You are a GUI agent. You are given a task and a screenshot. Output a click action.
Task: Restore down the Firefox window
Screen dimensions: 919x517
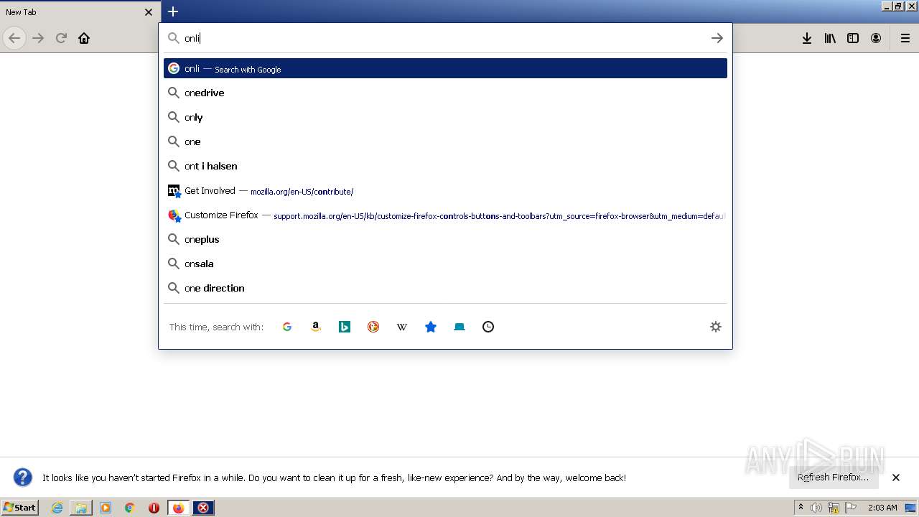coord(898,6)
